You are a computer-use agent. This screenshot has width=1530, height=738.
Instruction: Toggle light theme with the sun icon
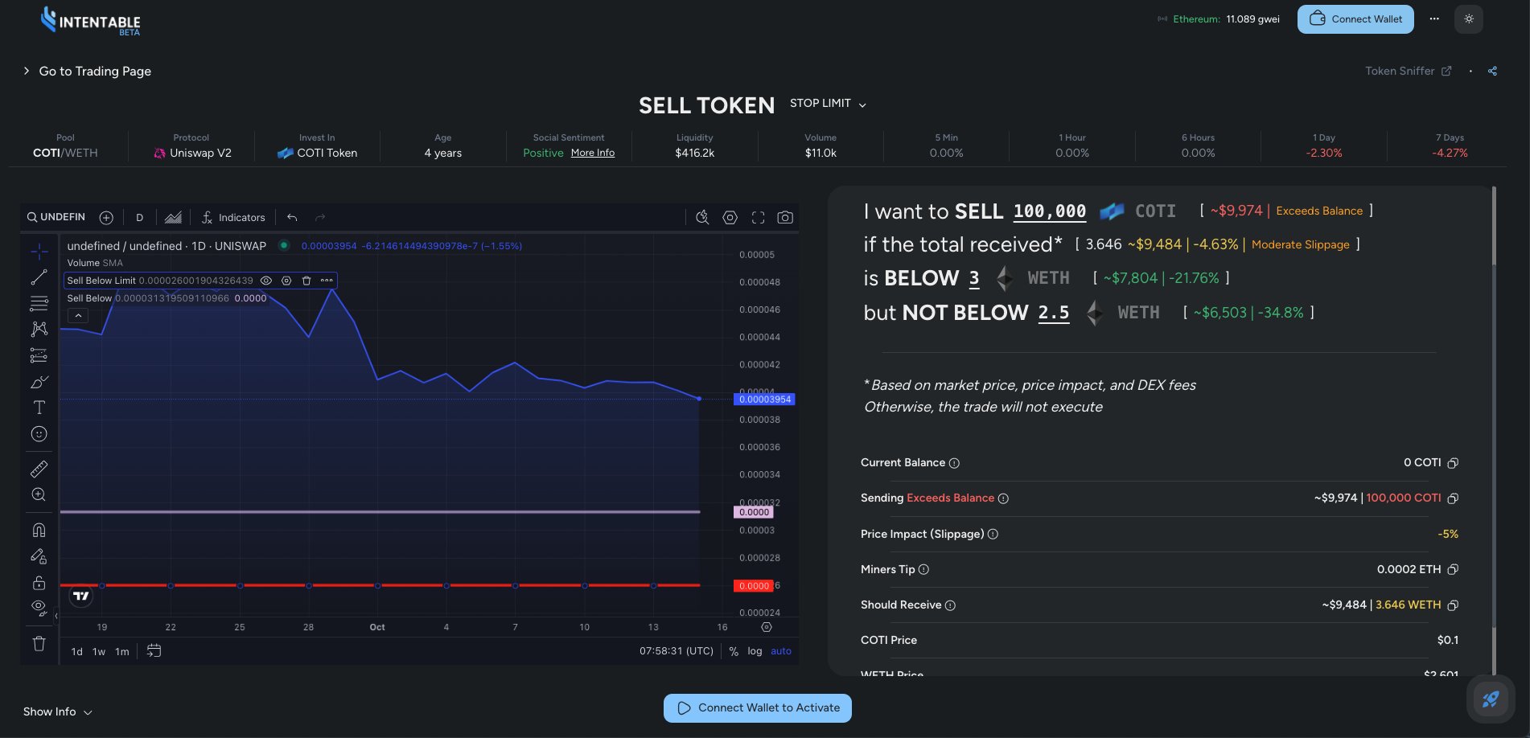click(x=1469, y=18)
